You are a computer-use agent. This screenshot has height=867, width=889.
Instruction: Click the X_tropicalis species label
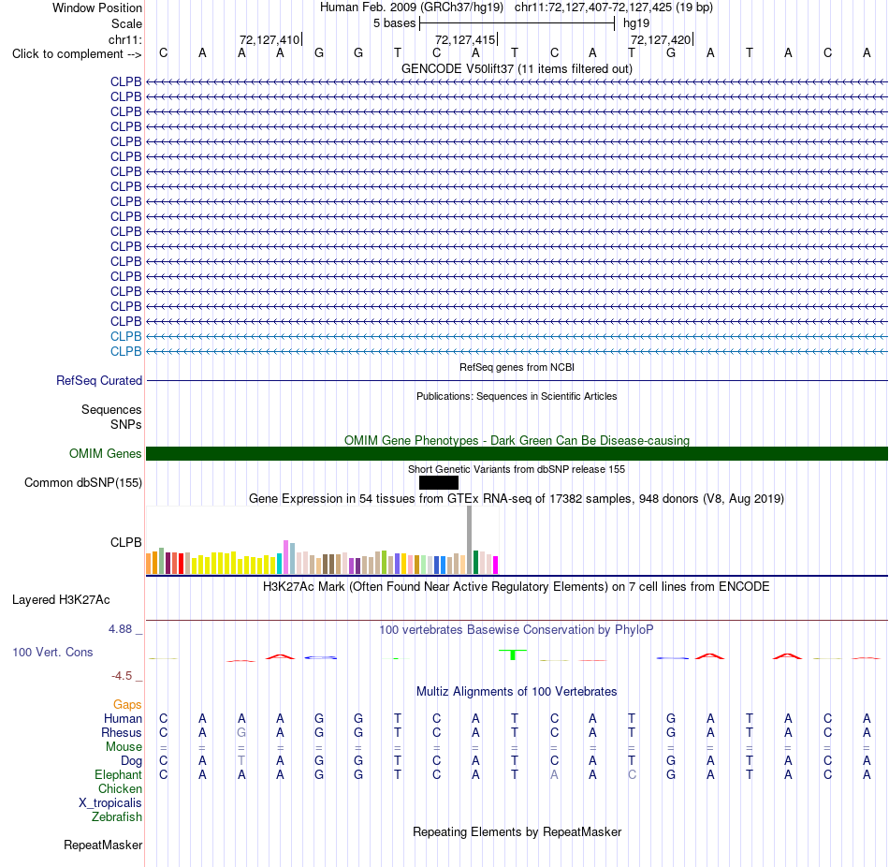[110, 803]
